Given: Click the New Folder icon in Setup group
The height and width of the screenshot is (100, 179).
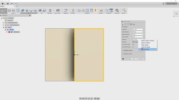Looking at the screenshot, I should click(14, 11).
